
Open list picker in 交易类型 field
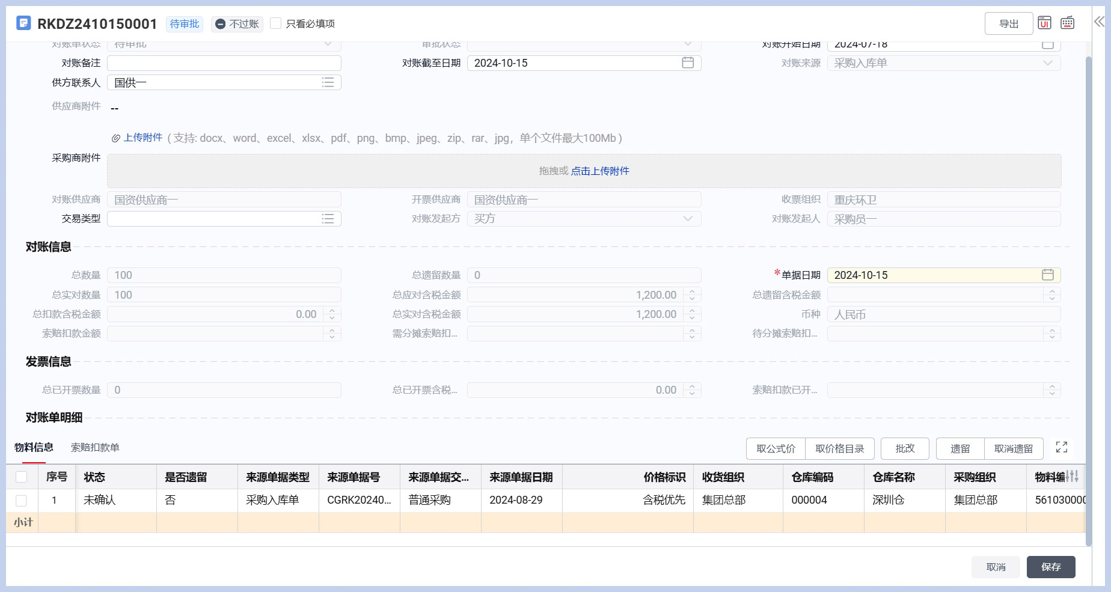328,219
